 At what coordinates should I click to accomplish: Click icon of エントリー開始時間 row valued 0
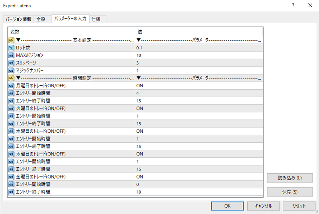11,185
